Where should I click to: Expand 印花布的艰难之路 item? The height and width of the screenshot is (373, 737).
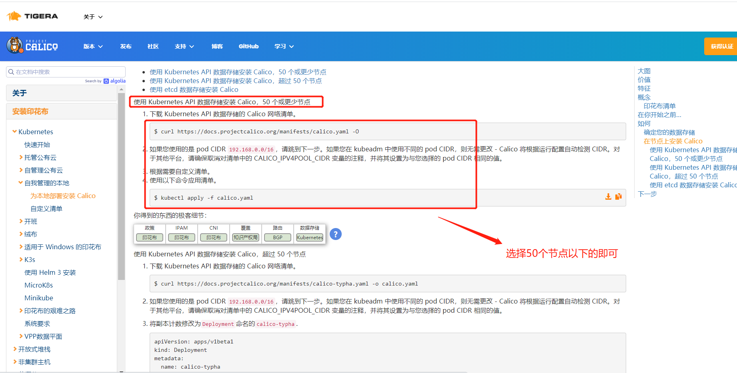click(x=21, y=311)
